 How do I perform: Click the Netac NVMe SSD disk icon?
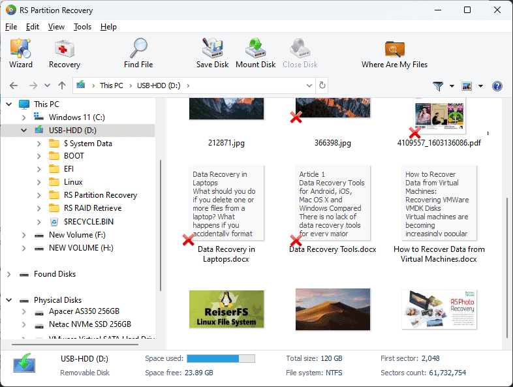[39, 325]
